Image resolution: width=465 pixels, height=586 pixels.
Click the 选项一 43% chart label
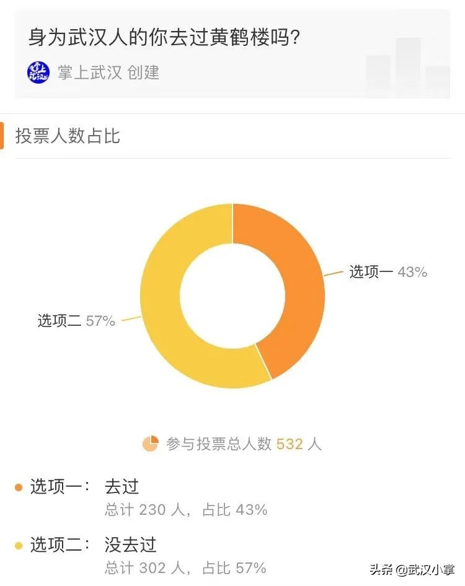(387, 271)
